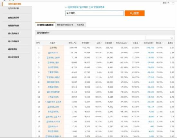Screen dimensions: 177x138
Task: Click the 192,768 item count link in row 1
Action: click(150, 48)
